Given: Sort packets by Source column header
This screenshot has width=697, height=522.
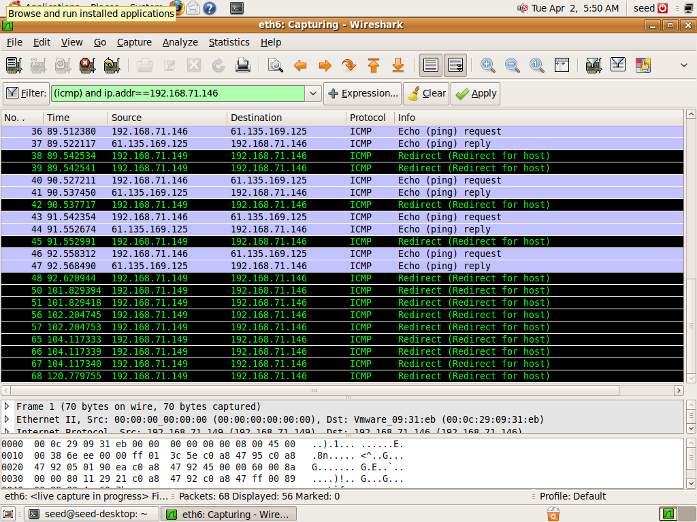Looking at the screenshot, I should pos(167,118).
